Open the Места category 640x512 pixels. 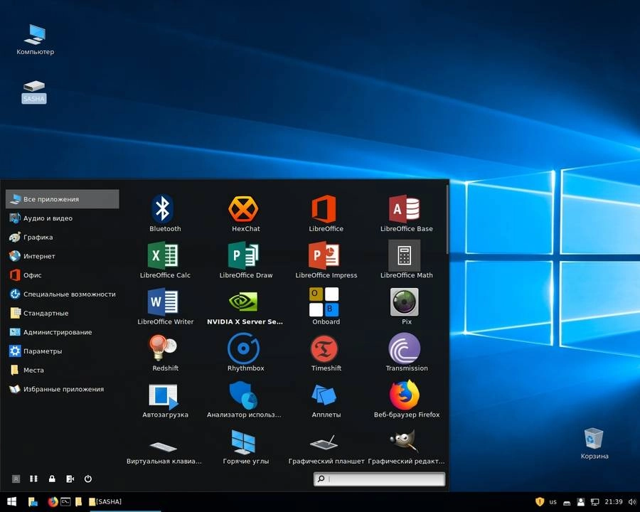click(63, 370)
